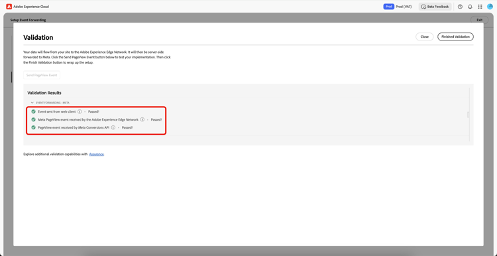Image resolution: width=497 pixels, height=256 pixels.
Task: Click Setup Event Forwarding title text
Action: [x=28, y=20]
